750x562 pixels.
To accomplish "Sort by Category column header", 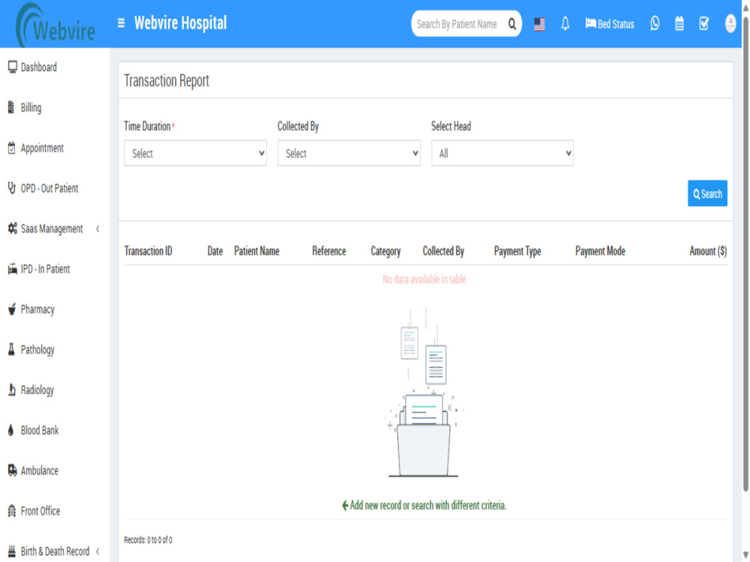I will tap(385, 251).
